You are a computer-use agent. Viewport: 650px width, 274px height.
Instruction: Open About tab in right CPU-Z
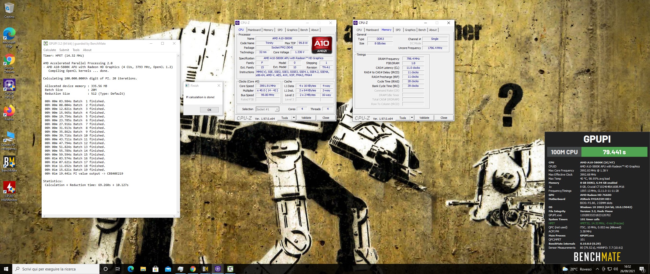point(433,30)
